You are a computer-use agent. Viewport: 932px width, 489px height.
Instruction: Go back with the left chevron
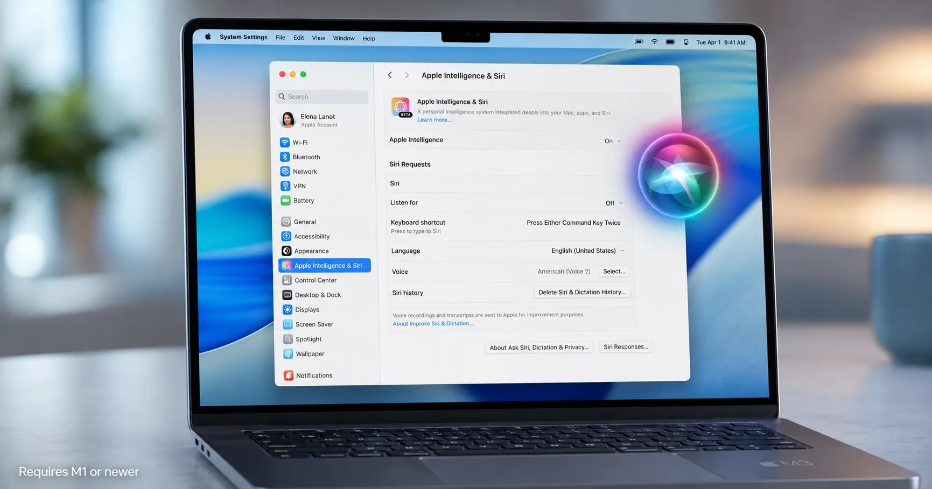click(390, 75)
